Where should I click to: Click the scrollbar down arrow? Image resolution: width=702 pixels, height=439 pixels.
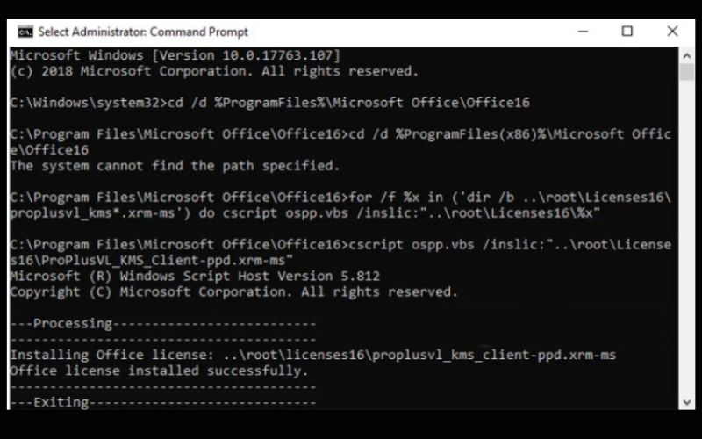(687, 402)
